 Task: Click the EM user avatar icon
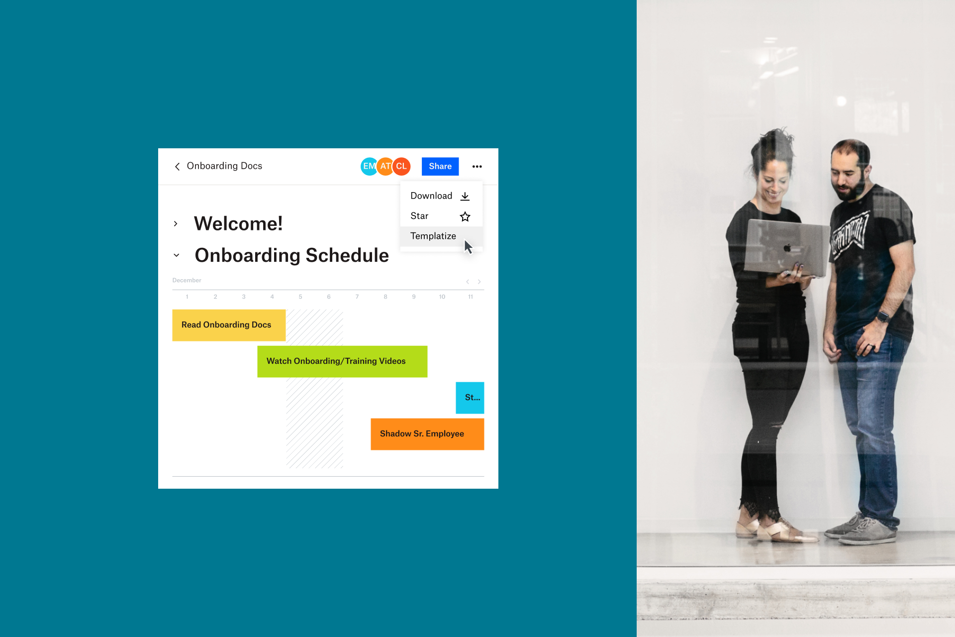(368, 166)
